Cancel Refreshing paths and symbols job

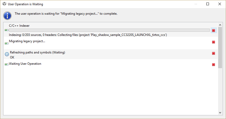pyautogui.click(x=213, y=53)
